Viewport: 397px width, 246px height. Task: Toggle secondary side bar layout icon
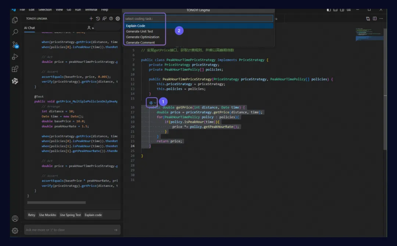tap(342, 10)
